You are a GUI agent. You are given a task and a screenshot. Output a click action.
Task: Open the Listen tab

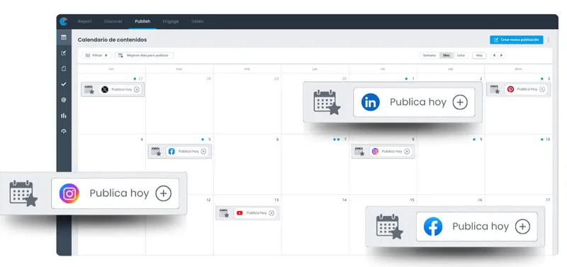(x=198, y=21)
